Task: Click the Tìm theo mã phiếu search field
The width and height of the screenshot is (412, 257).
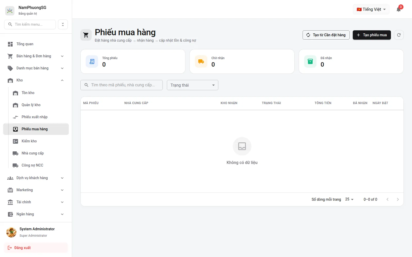Action: coord(122,85)
